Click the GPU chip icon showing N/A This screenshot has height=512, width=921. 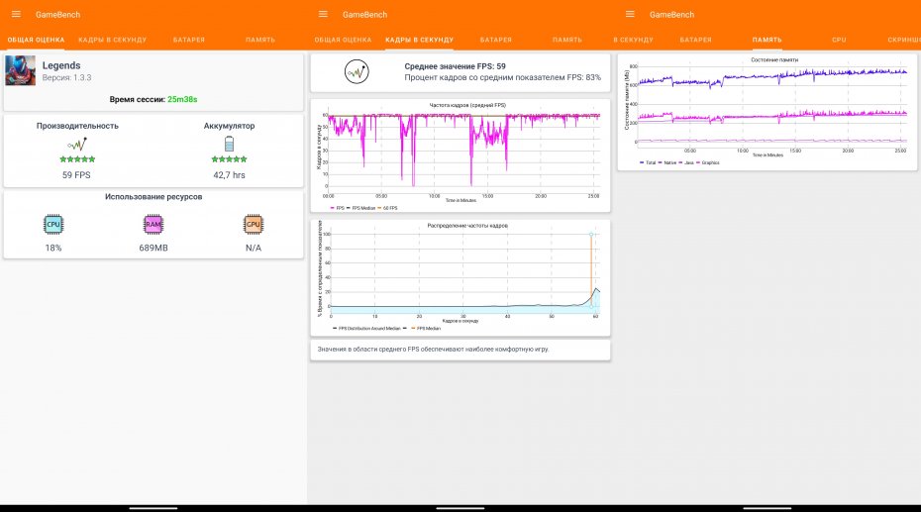pos(253,225)
